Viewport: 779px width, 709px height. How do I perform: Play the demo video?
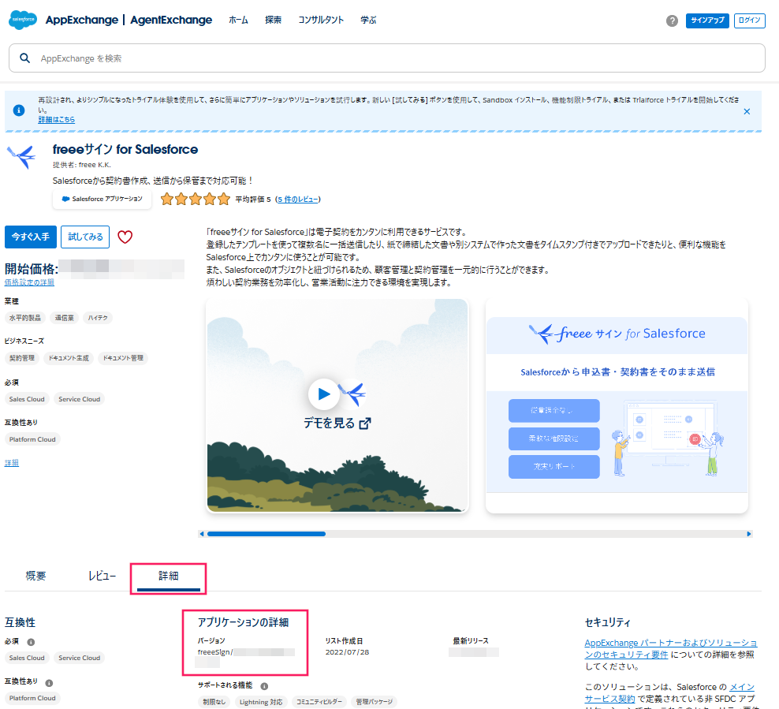323,394
